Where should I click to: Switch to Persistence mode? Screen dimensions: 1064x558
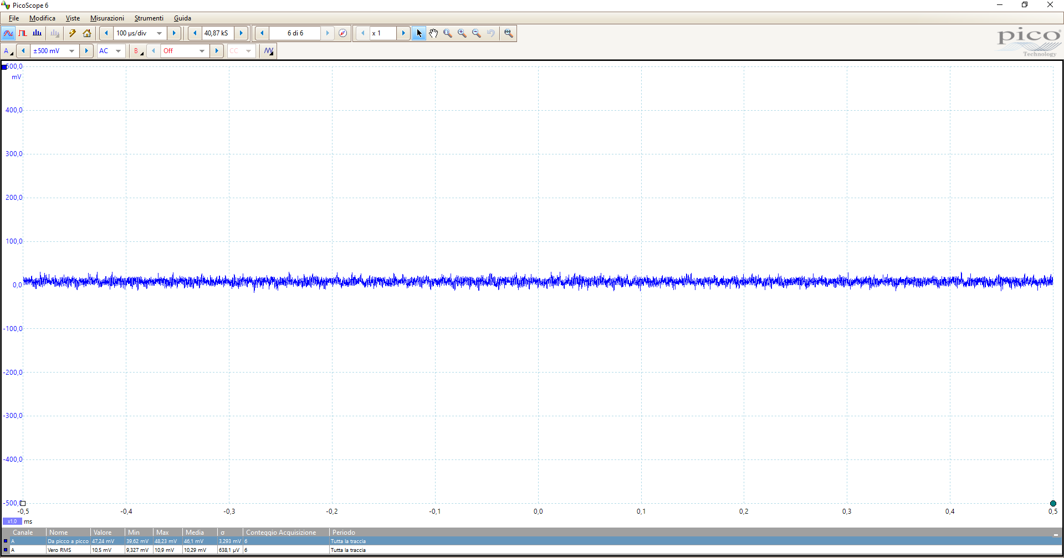click(23, 33)
